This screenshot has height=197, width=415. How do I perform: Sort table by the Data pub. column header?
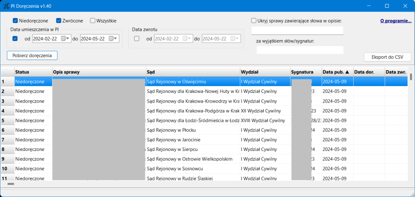click(336, 72)
